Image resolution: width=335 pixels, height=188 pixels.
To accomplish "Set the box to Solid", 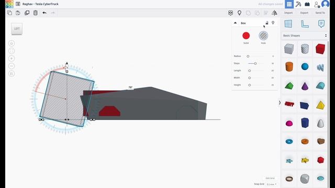I will click(246, 36).
